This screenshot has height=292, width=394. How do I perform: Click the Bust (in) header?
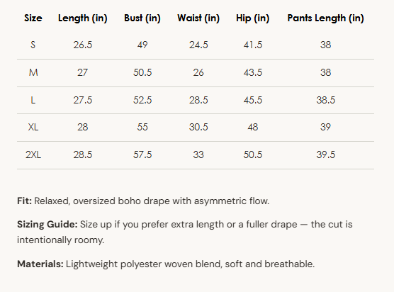point(142,18)
